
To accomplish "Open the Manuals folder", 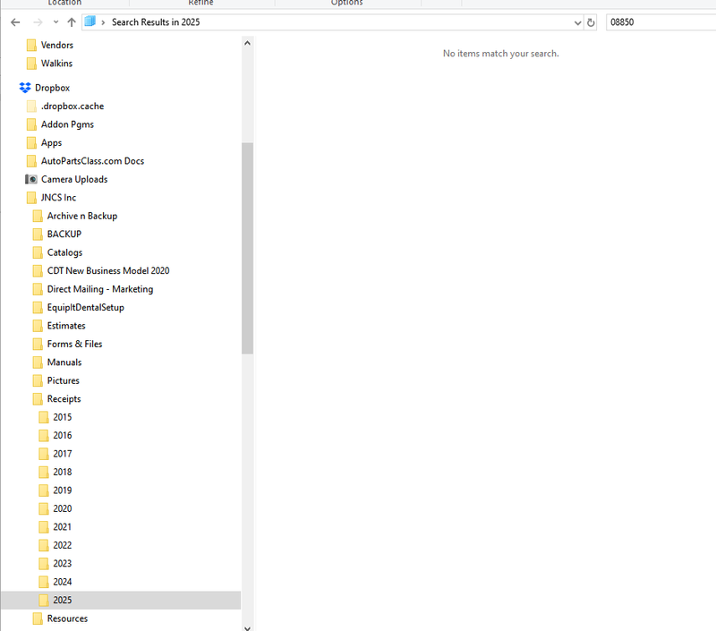I will click(x=64, y=362).
